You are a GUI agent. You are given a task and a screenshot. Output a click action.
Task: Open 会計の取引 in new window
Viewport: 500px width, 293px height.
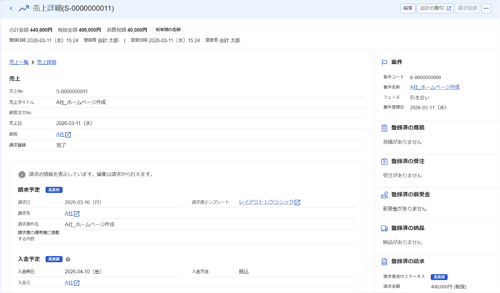pyautogui.click(x=435, y=8)
